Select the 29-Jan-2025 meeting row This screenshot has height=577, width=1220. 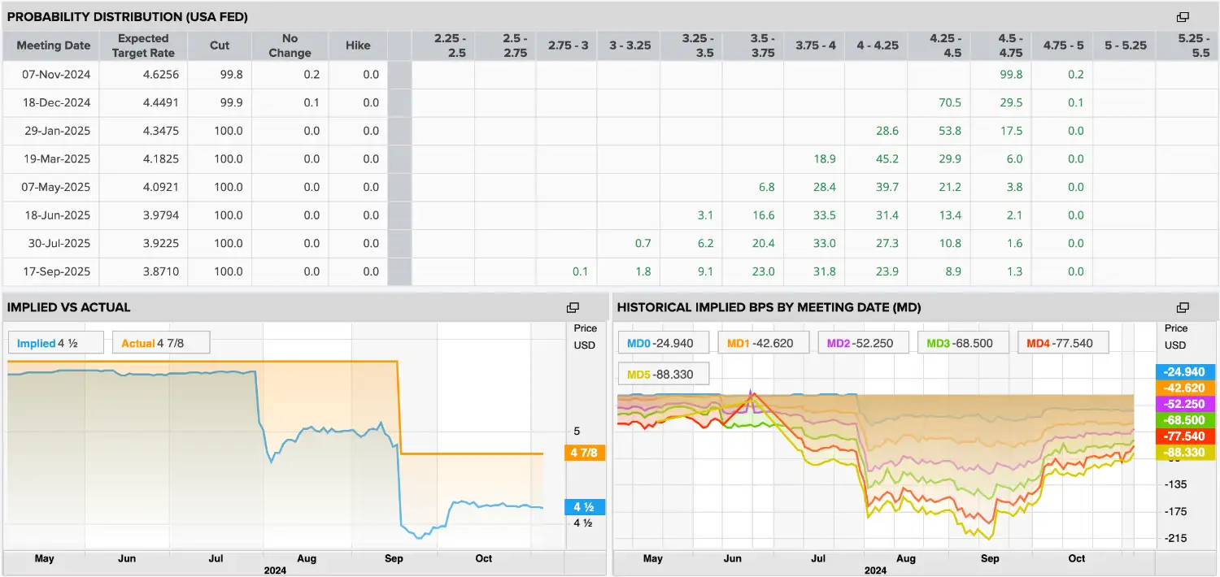click(x=610, y=131)
